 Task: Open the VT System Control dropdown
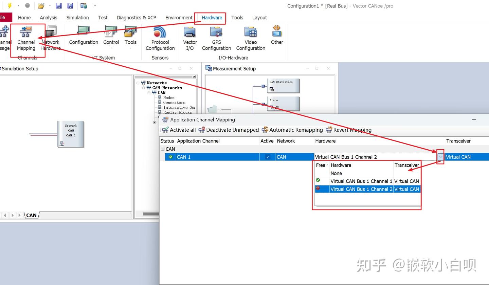(x=111, y=37)
